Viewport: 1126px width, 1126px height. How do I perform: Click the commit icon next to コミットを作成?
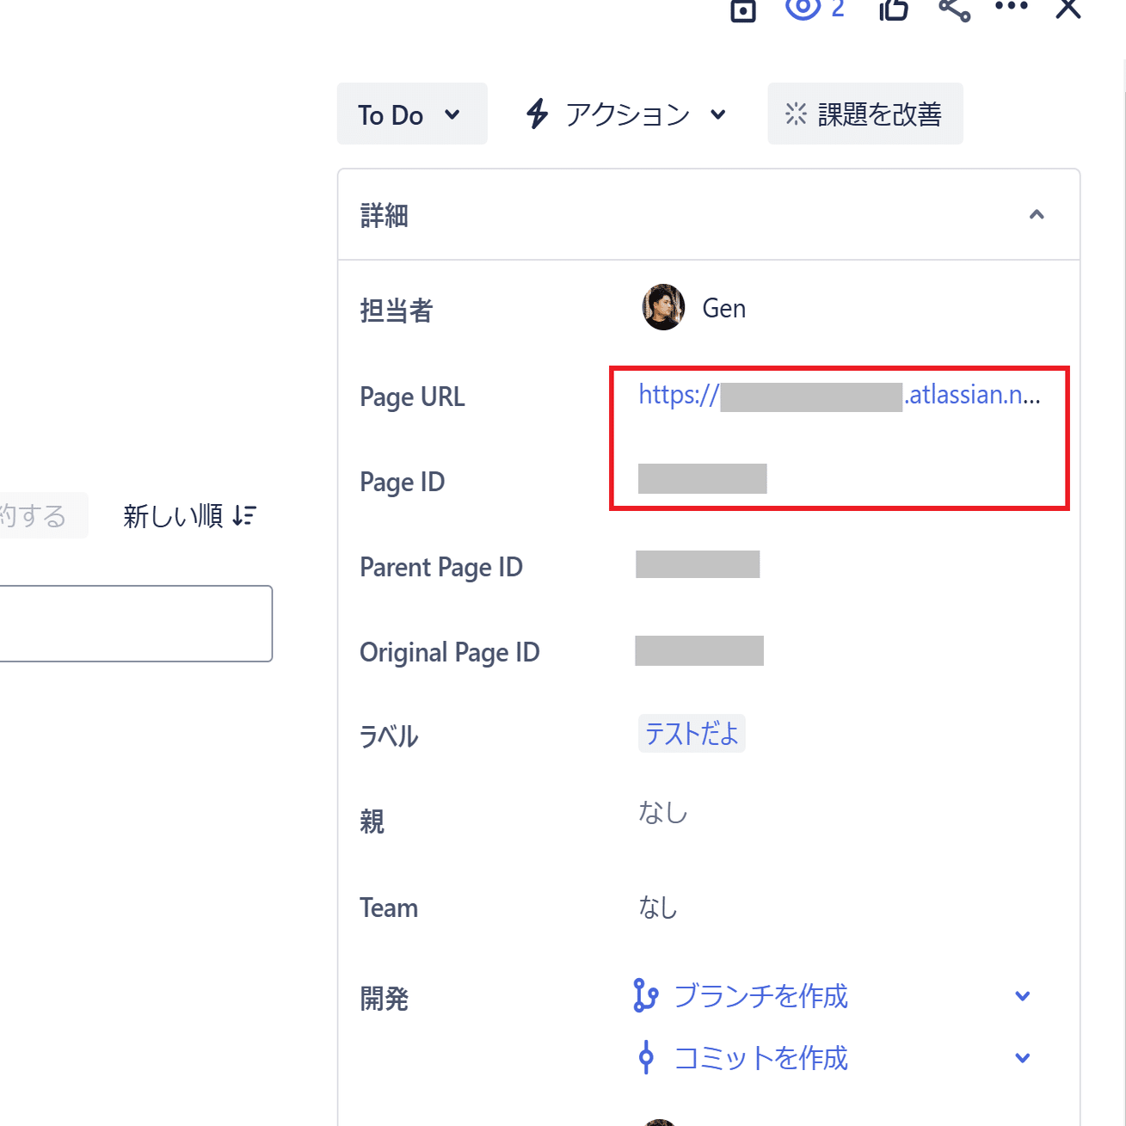click(x=645, y=1057)
